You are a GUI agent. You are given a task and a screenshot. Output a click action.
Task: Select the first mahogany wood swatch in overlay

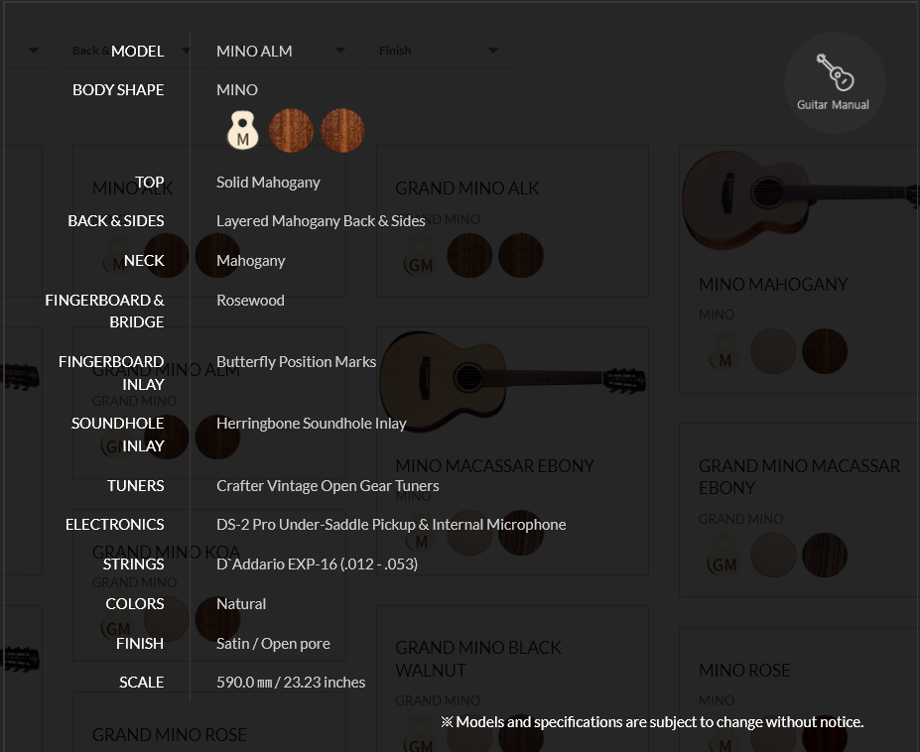291,130
